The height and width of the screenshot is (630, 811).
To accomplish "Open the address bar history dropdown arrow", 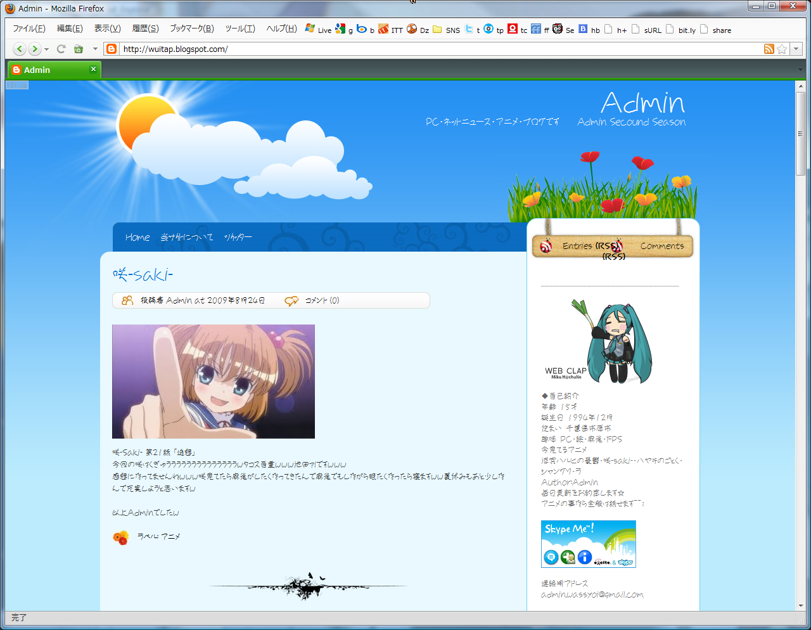I will click(796, 49).
